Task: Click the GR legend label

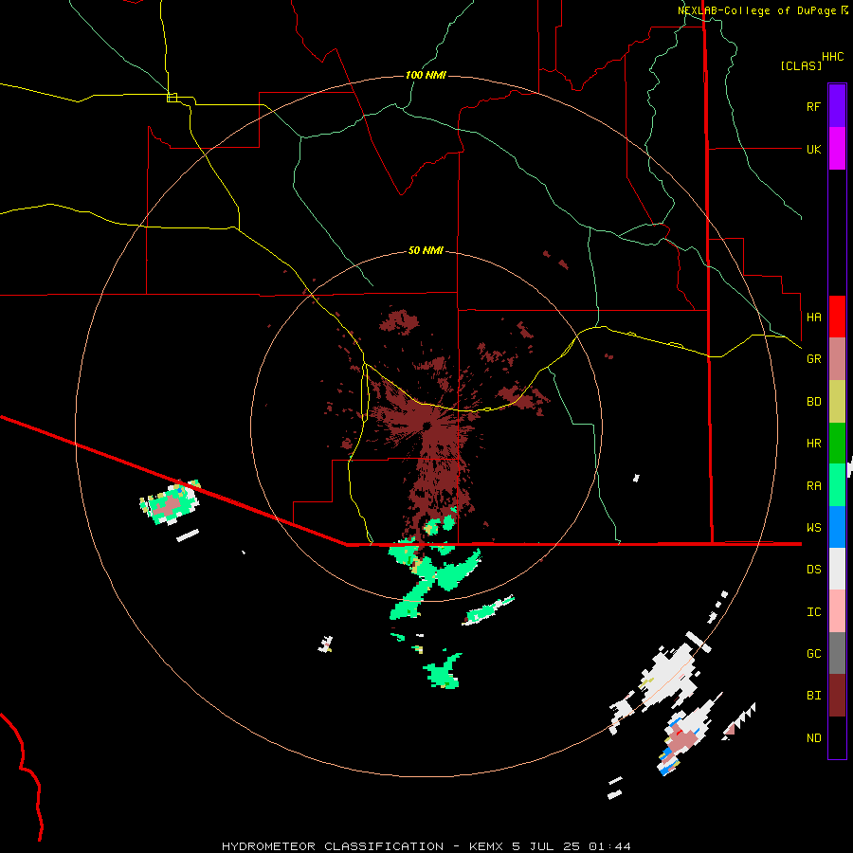Action: (813, 359)
